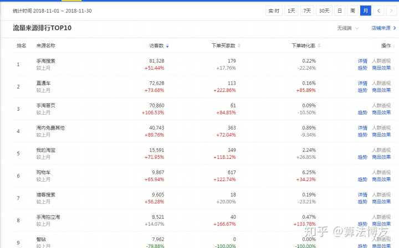The width and height of the screenshot is (399, 248).
Task: Sort by 访客数 column arrow
Action: [x=167, y=46]
